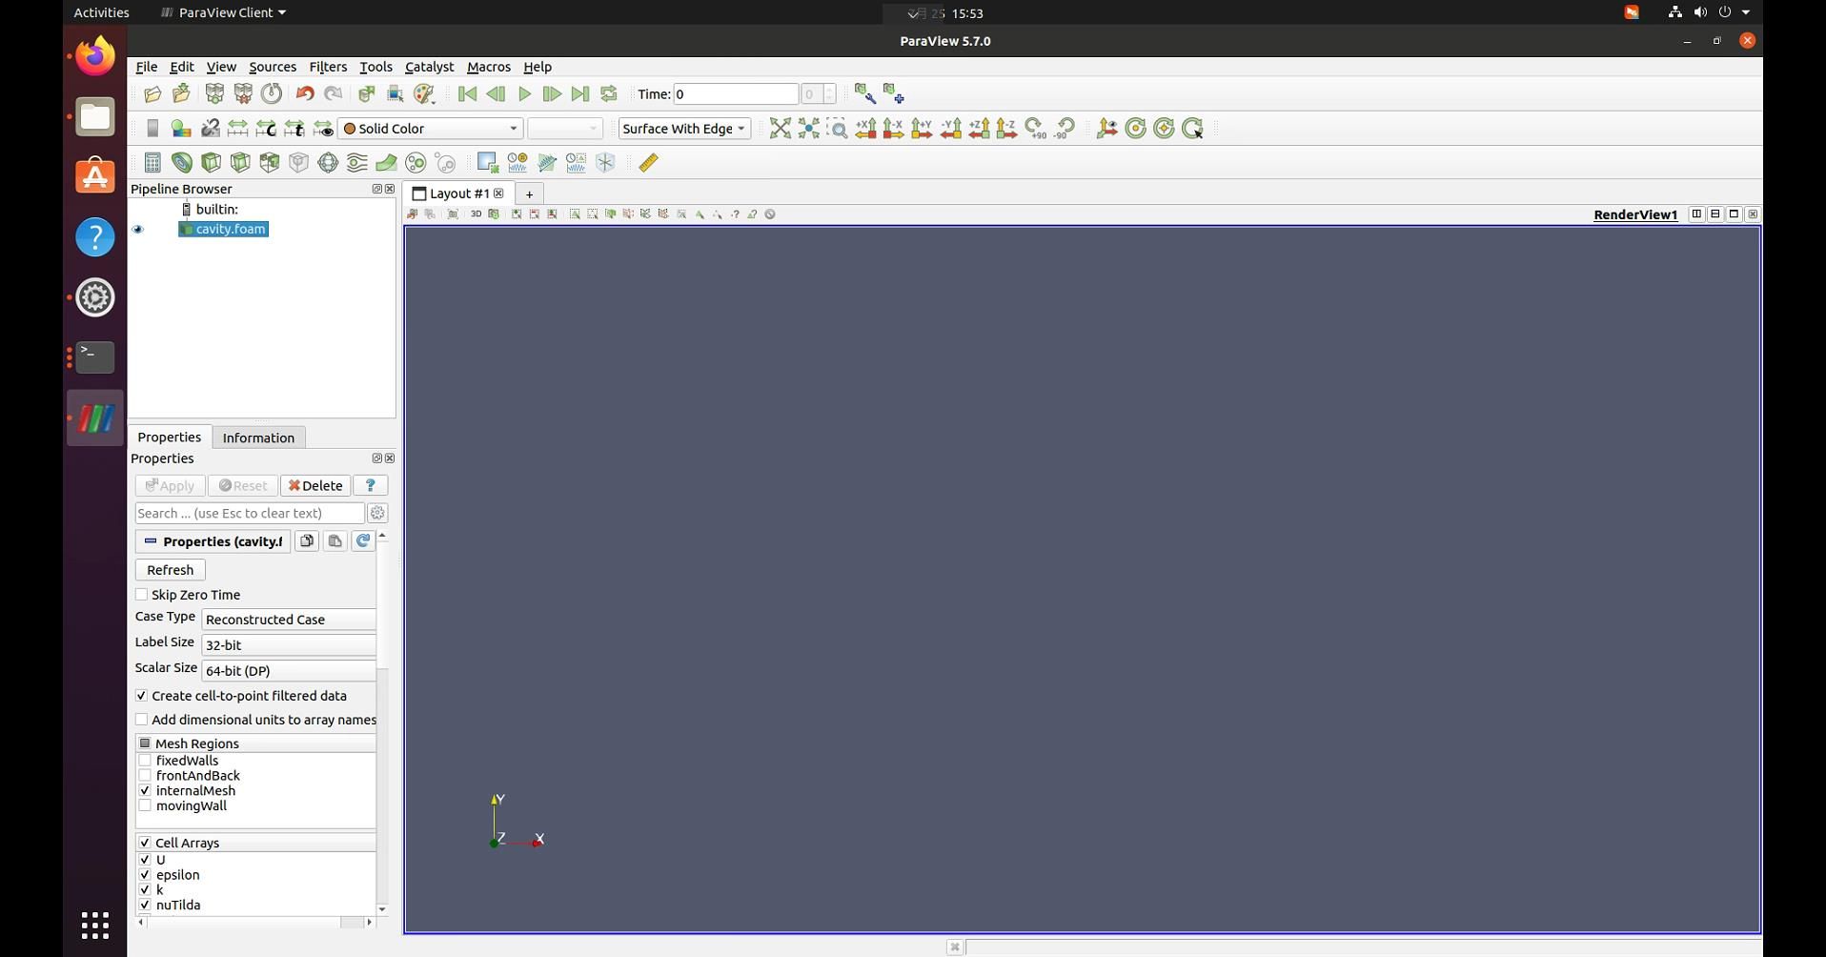This screenshot has width=1826, height=957.
Task: Open the Surface With Edge representation dropdown
Action: point(683,129)
